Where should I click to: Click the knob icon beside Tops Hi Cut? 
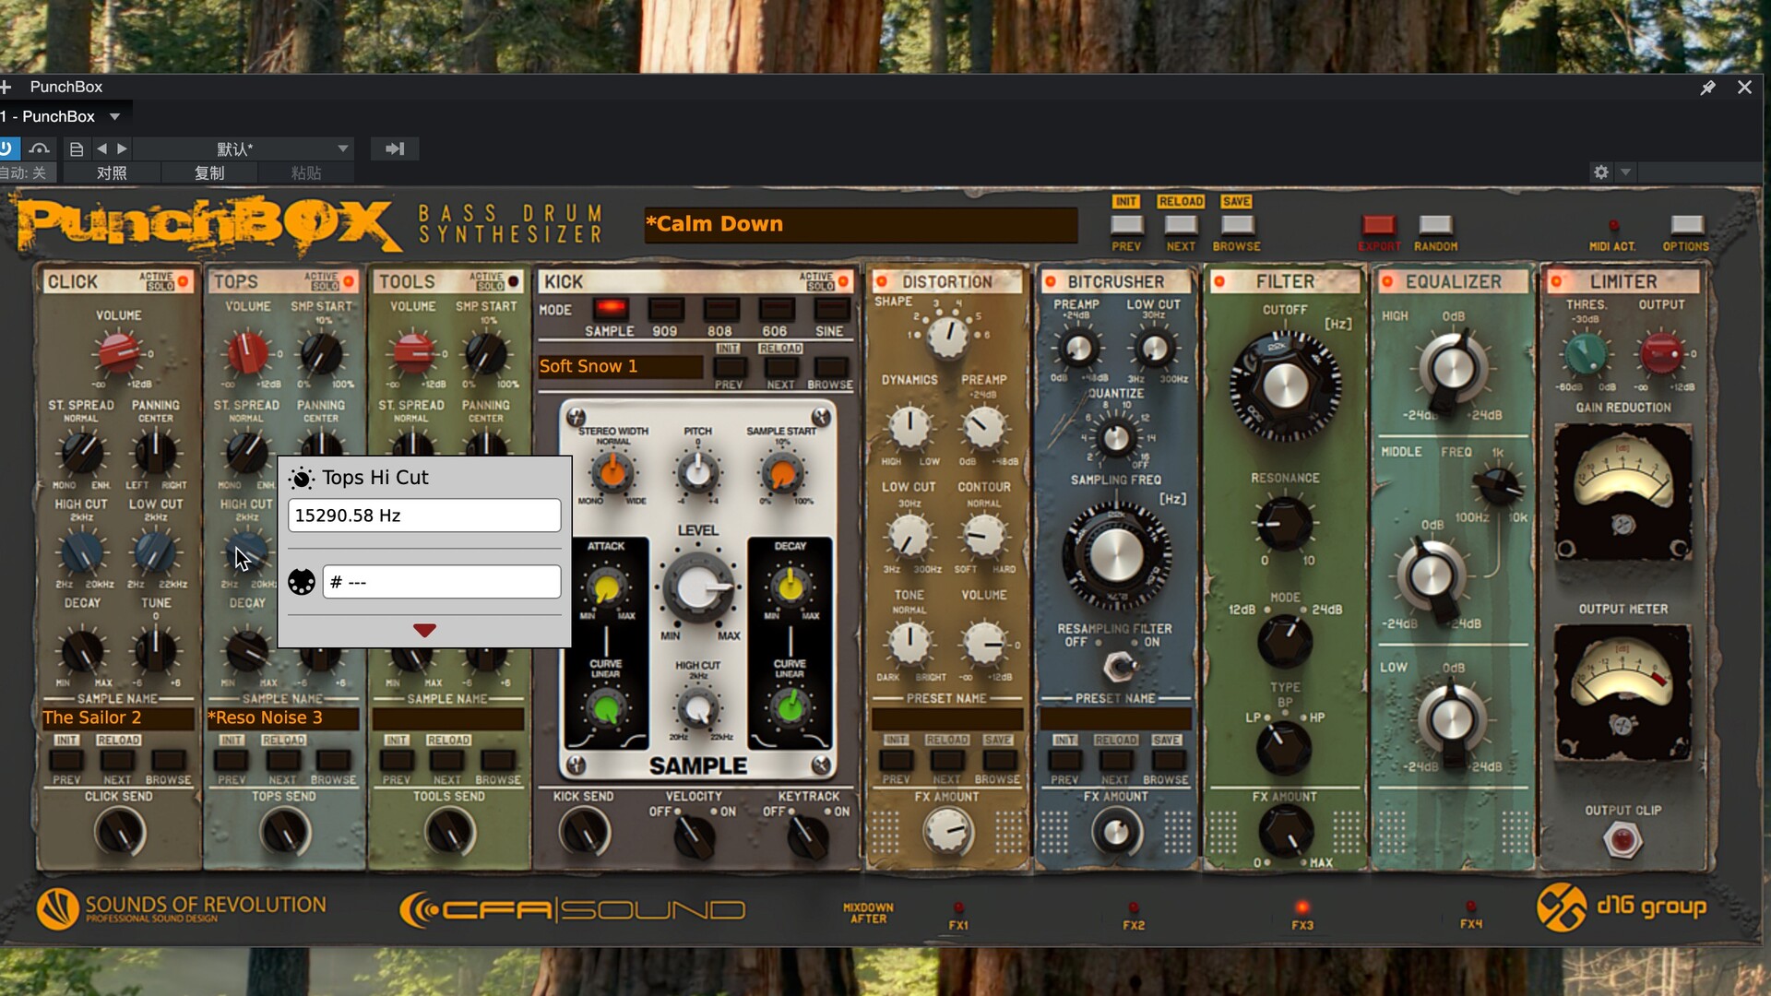tap(301, 478)
